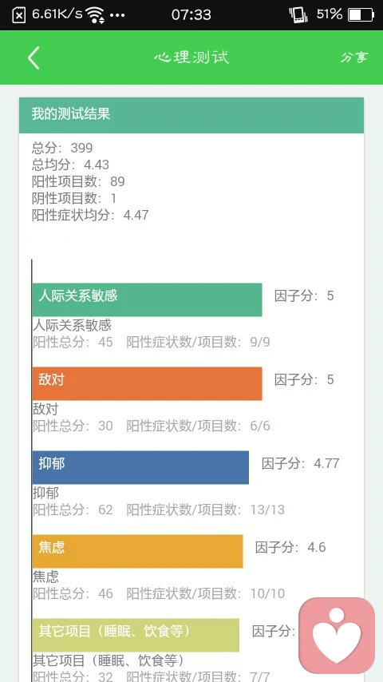383x682 pixels.
Task: Tap the yellow 焦虑 bar
Action: (137, 551)
